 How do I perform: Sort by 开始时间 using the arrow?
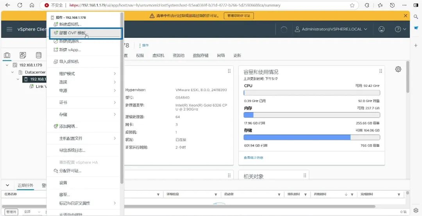click(346, 194)
